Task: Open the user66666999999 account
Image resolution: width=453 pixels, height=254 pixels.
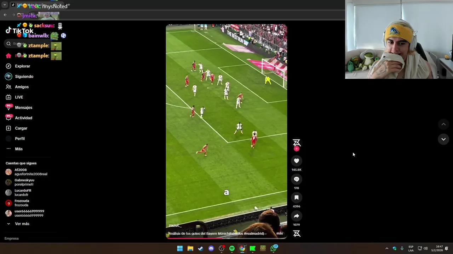Action: [25, 213]
